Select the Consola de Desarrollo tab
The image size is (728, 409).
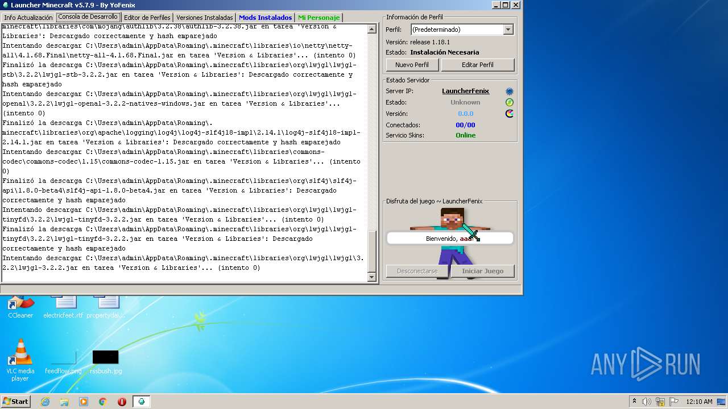pos(88,17)
